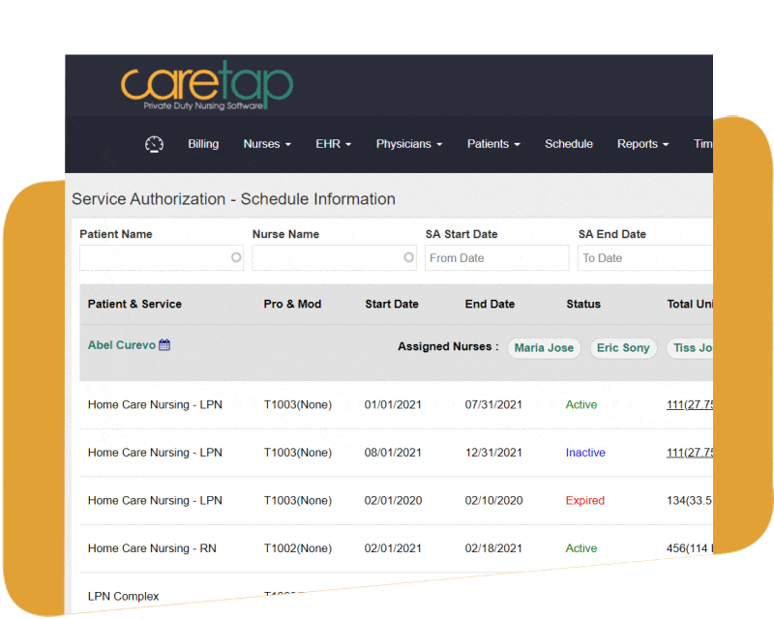Click the Nurse Name input field
The height and width of the screenshot is (619, 774).
327,258
